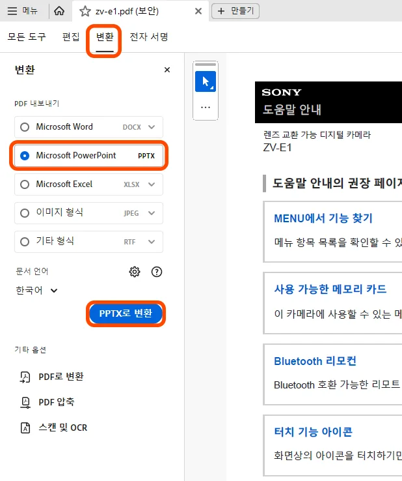
Task: Open the 터치 기능 아이콘 link
Action: click(314, 432)
